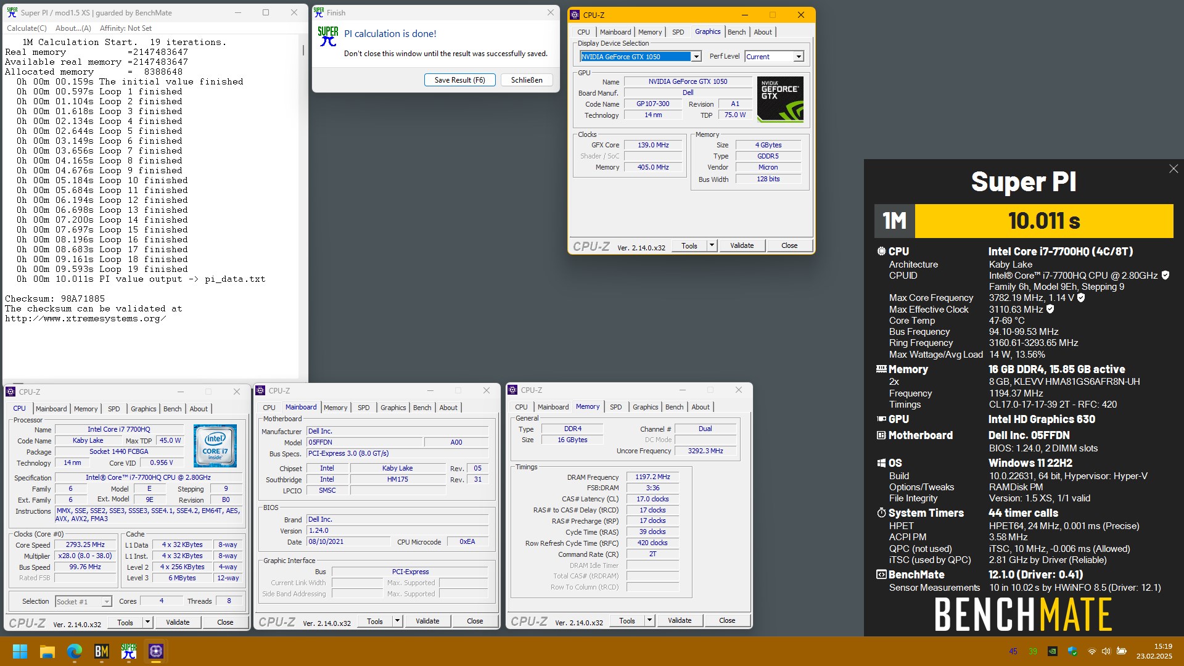Open the NVIDIA tray icon

pos(1053,651)
